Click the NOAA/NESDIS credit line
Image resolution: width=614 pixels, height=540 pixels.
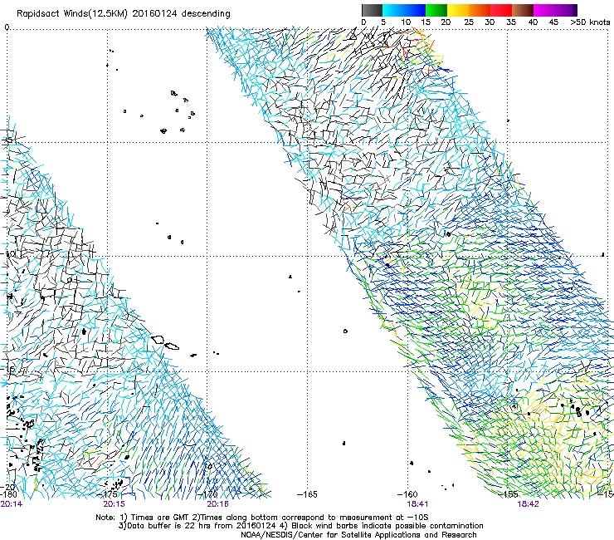point(358,535)
